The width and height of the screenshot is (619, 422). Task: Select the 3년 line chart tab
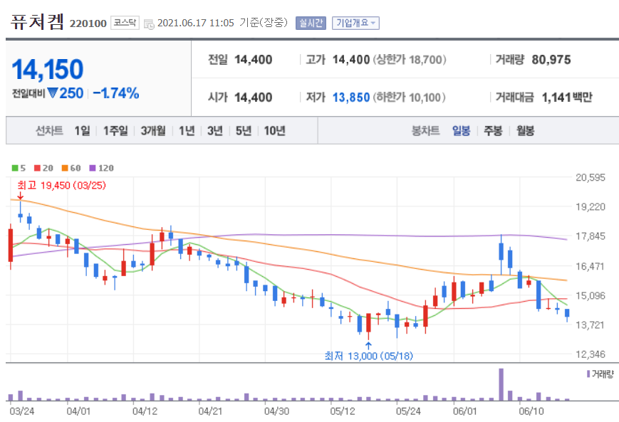(215, 130)
